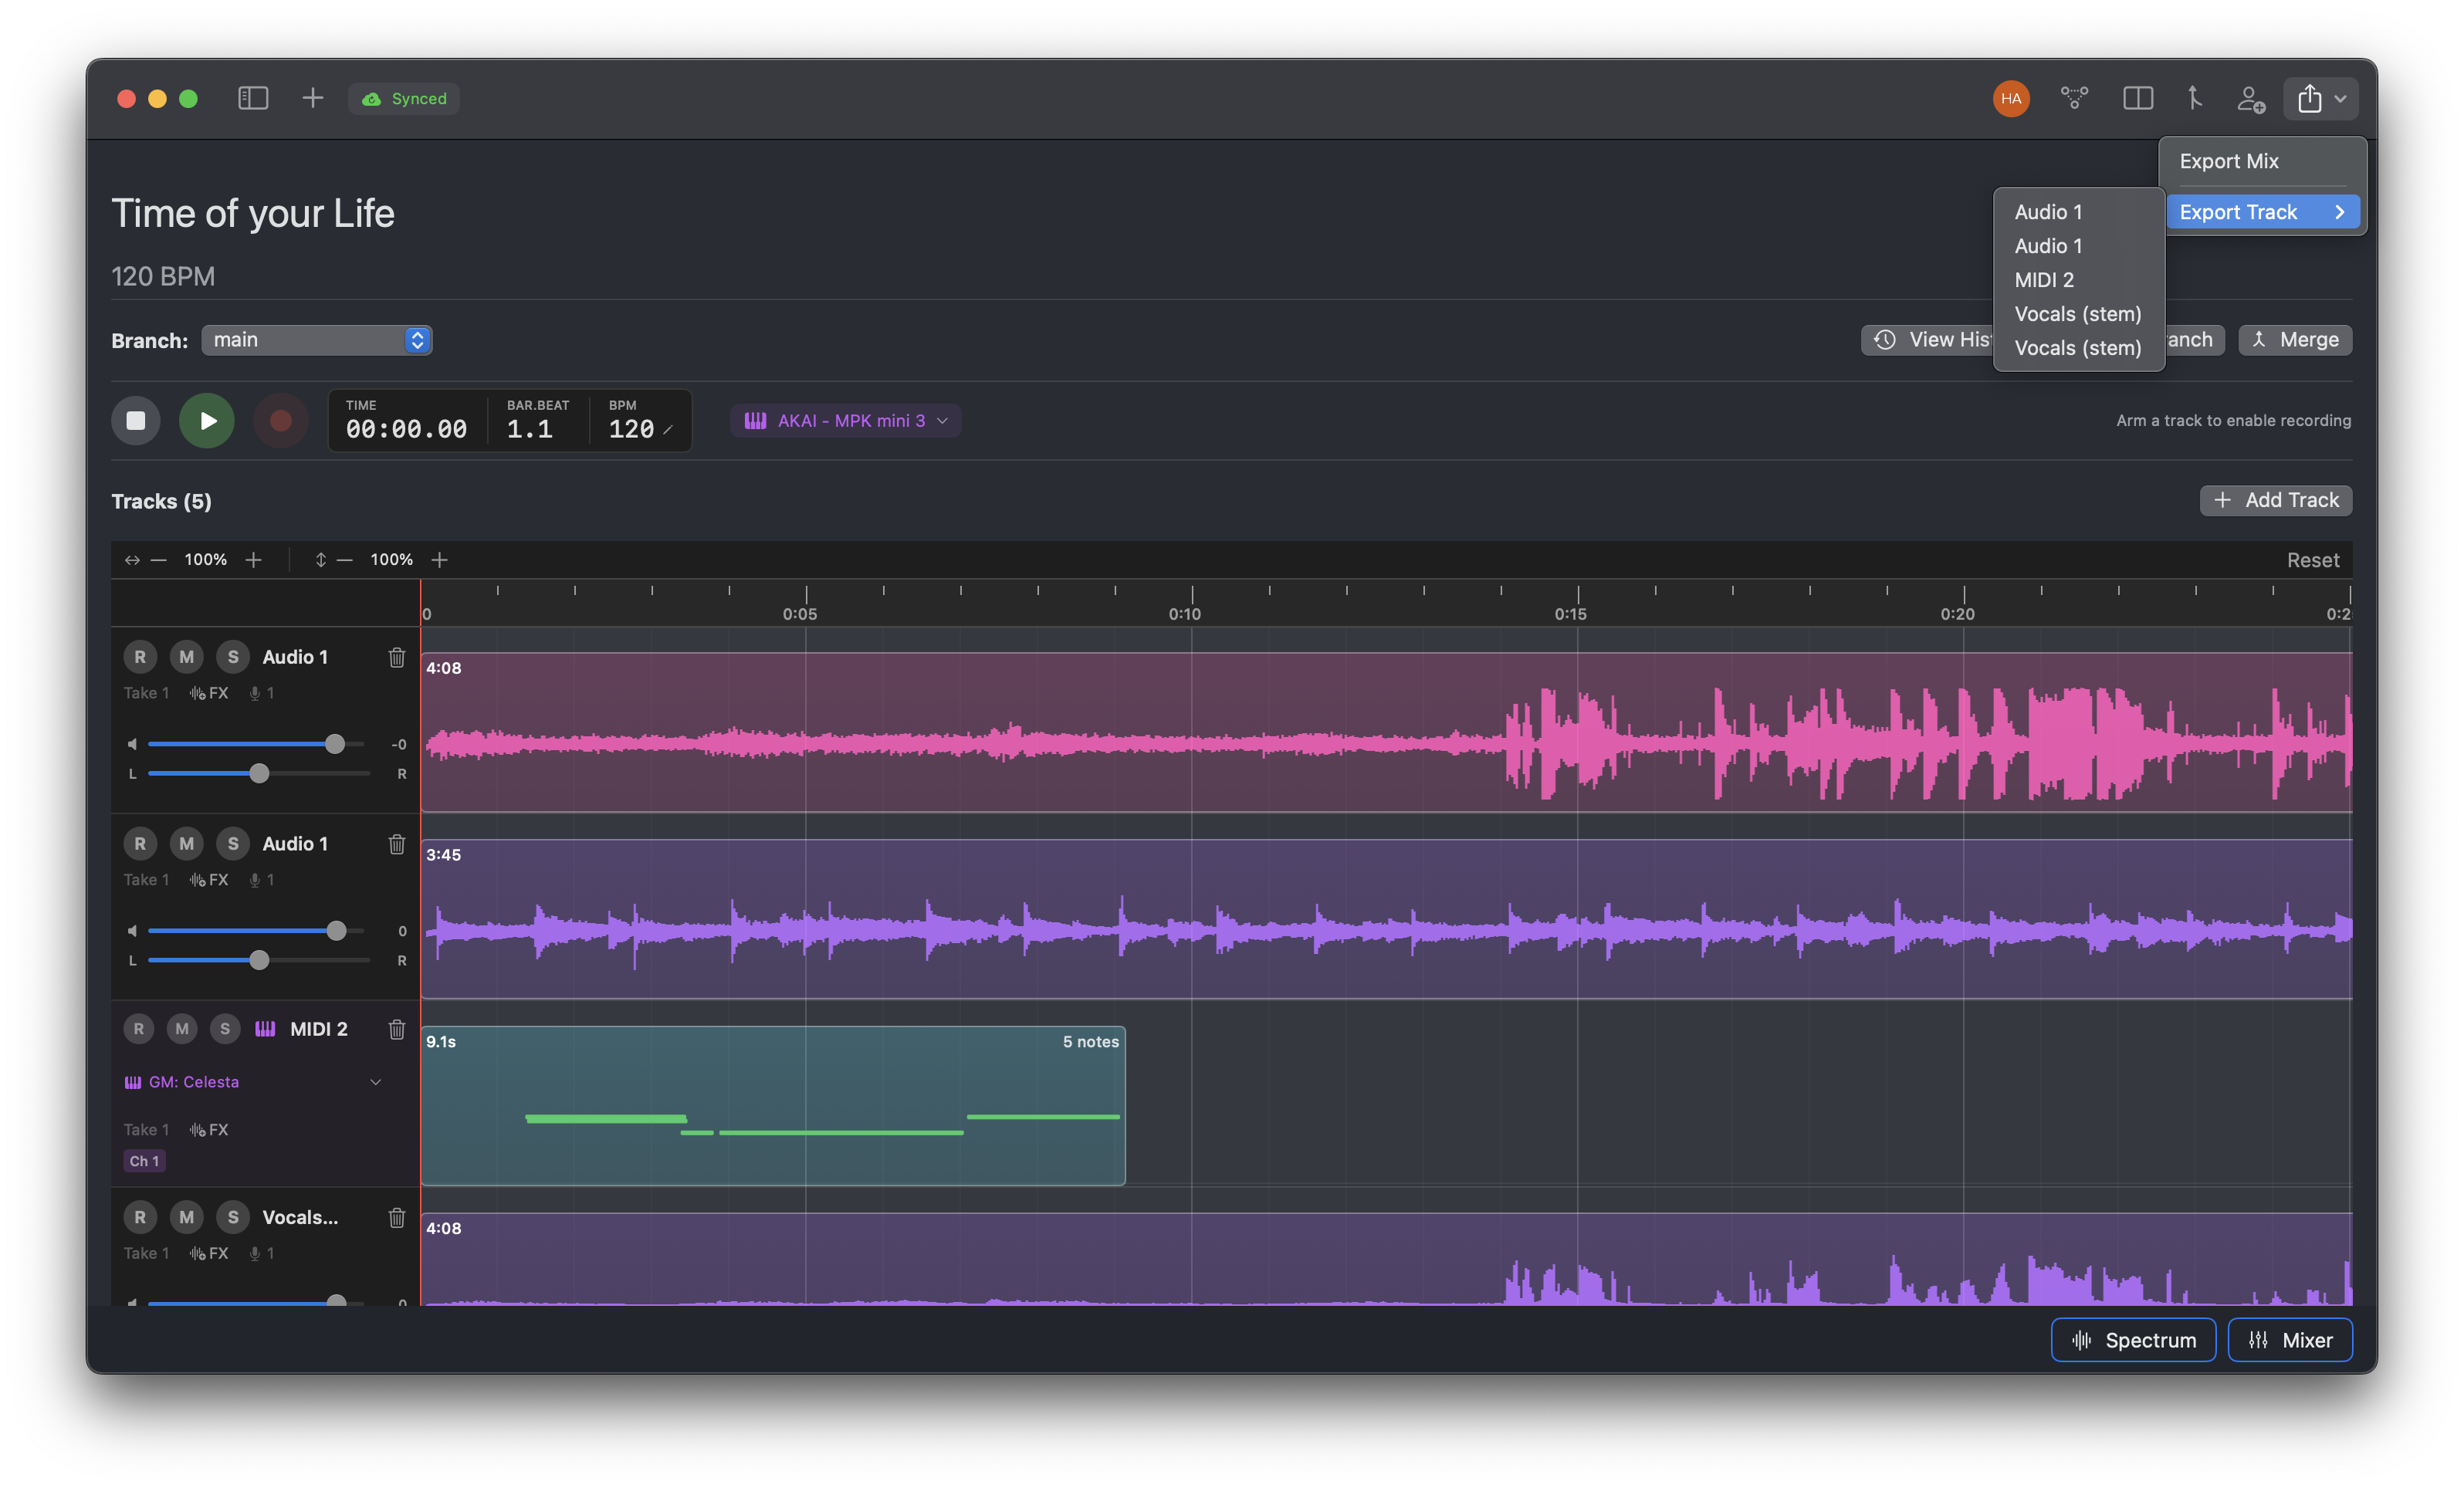Click the record button in the transport

click(281, 420)
